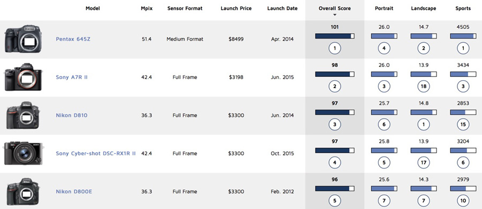The image size is (482, 209).
Task: Sort by the Landscape column header
Action: [423, 9]
